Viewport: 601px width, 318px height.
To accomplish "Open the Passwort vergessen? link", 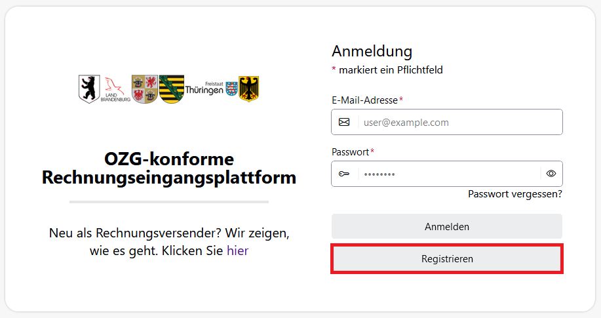I will point(514,194).
